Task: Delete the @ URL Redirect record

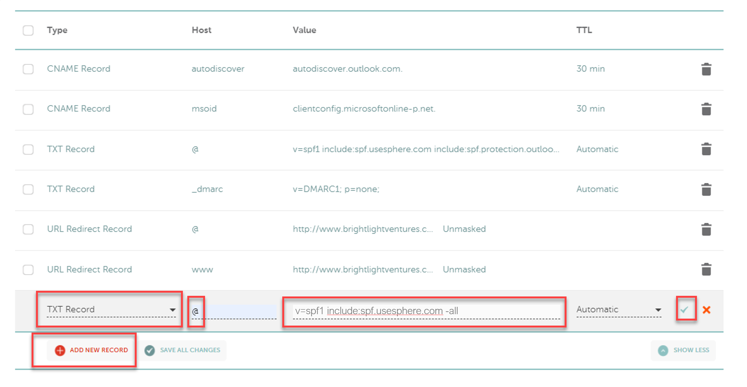Action: point(706,229)
